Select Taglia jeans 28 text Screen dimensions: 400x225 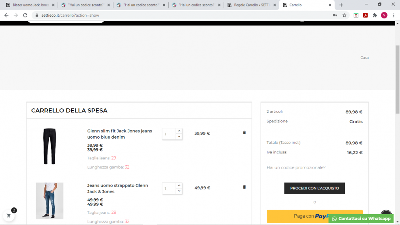click(x=102, y=213)
